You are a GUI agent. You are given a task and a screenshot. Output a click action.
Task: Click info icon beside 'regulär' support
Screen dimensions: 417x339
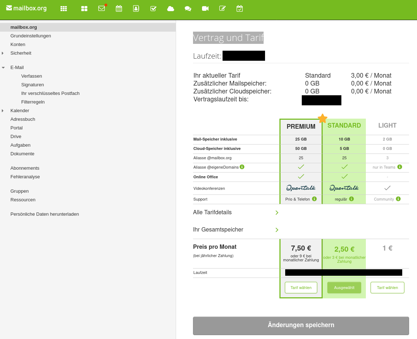coord(351,199)
